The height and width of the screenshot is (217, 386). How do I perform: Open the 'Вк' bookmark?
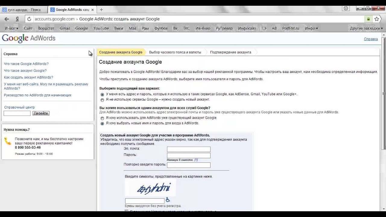coord(176,28)
